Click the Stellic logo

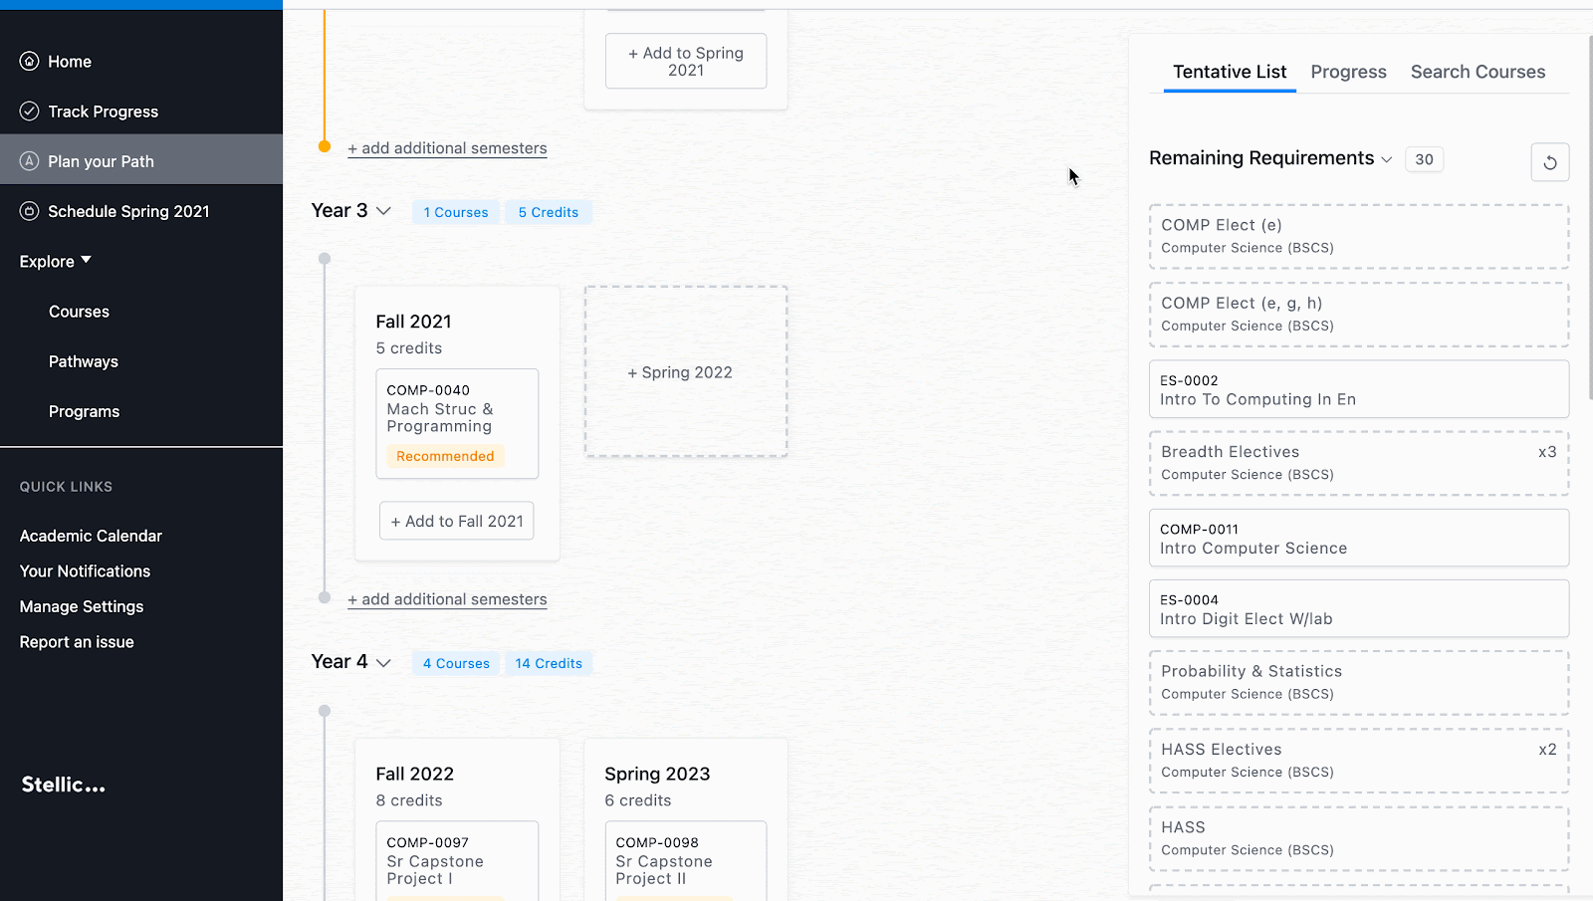[x=64, y=785]
